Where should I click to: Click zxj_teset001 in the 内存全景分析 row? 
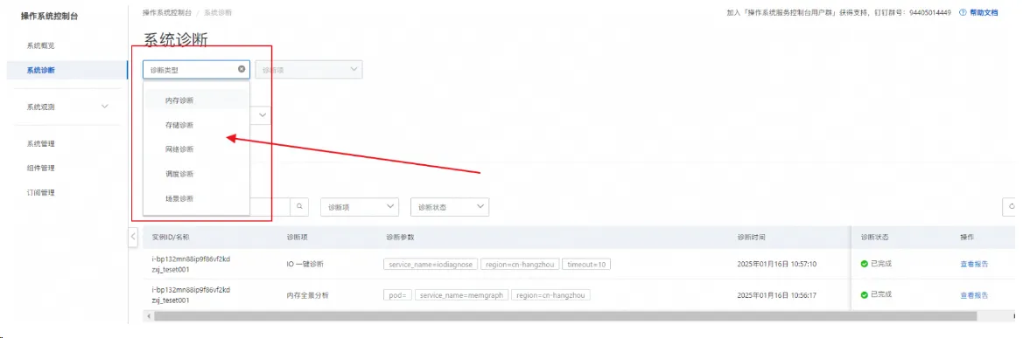click(171, 300)
